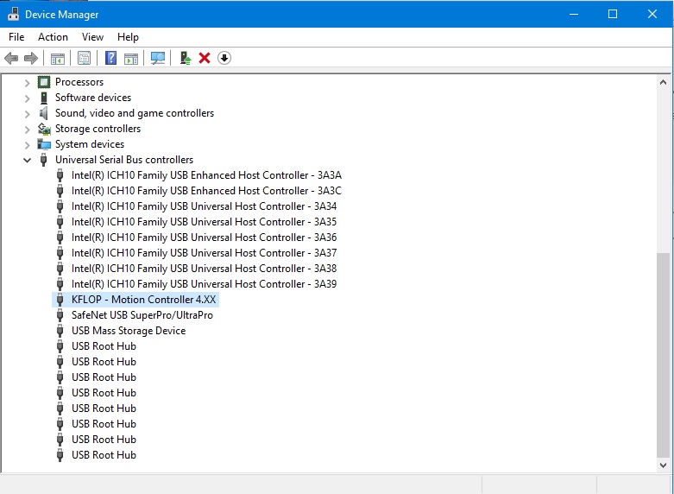Click the Disable device down-arrow icon
The image size is (674, 494).
(x=224, y=58)
